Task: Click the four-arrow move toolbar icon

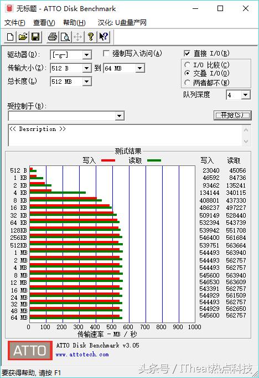Action: coord(78,37)
